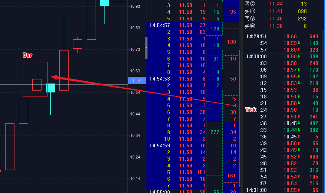The width and height of the screenshot is (325, 193).
Task: Select the 买⑦ bid row at 11.44
Action: click(x=282, y=3)
